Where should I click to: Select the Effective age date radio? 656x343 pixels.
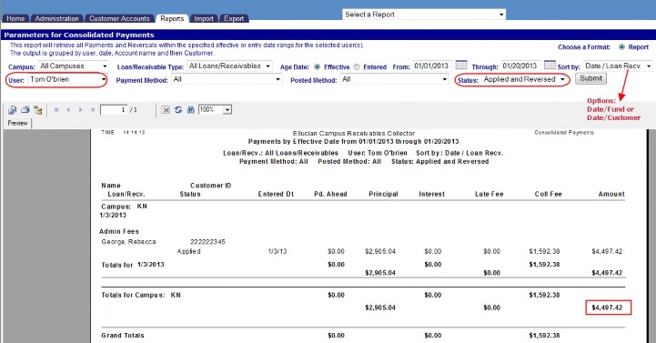click(318, 67)
